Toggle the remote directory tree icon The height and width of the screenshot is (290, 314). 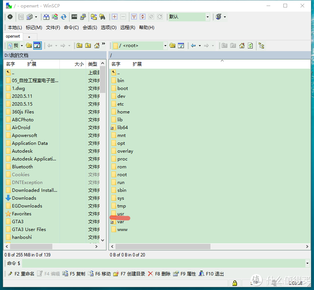261,46
